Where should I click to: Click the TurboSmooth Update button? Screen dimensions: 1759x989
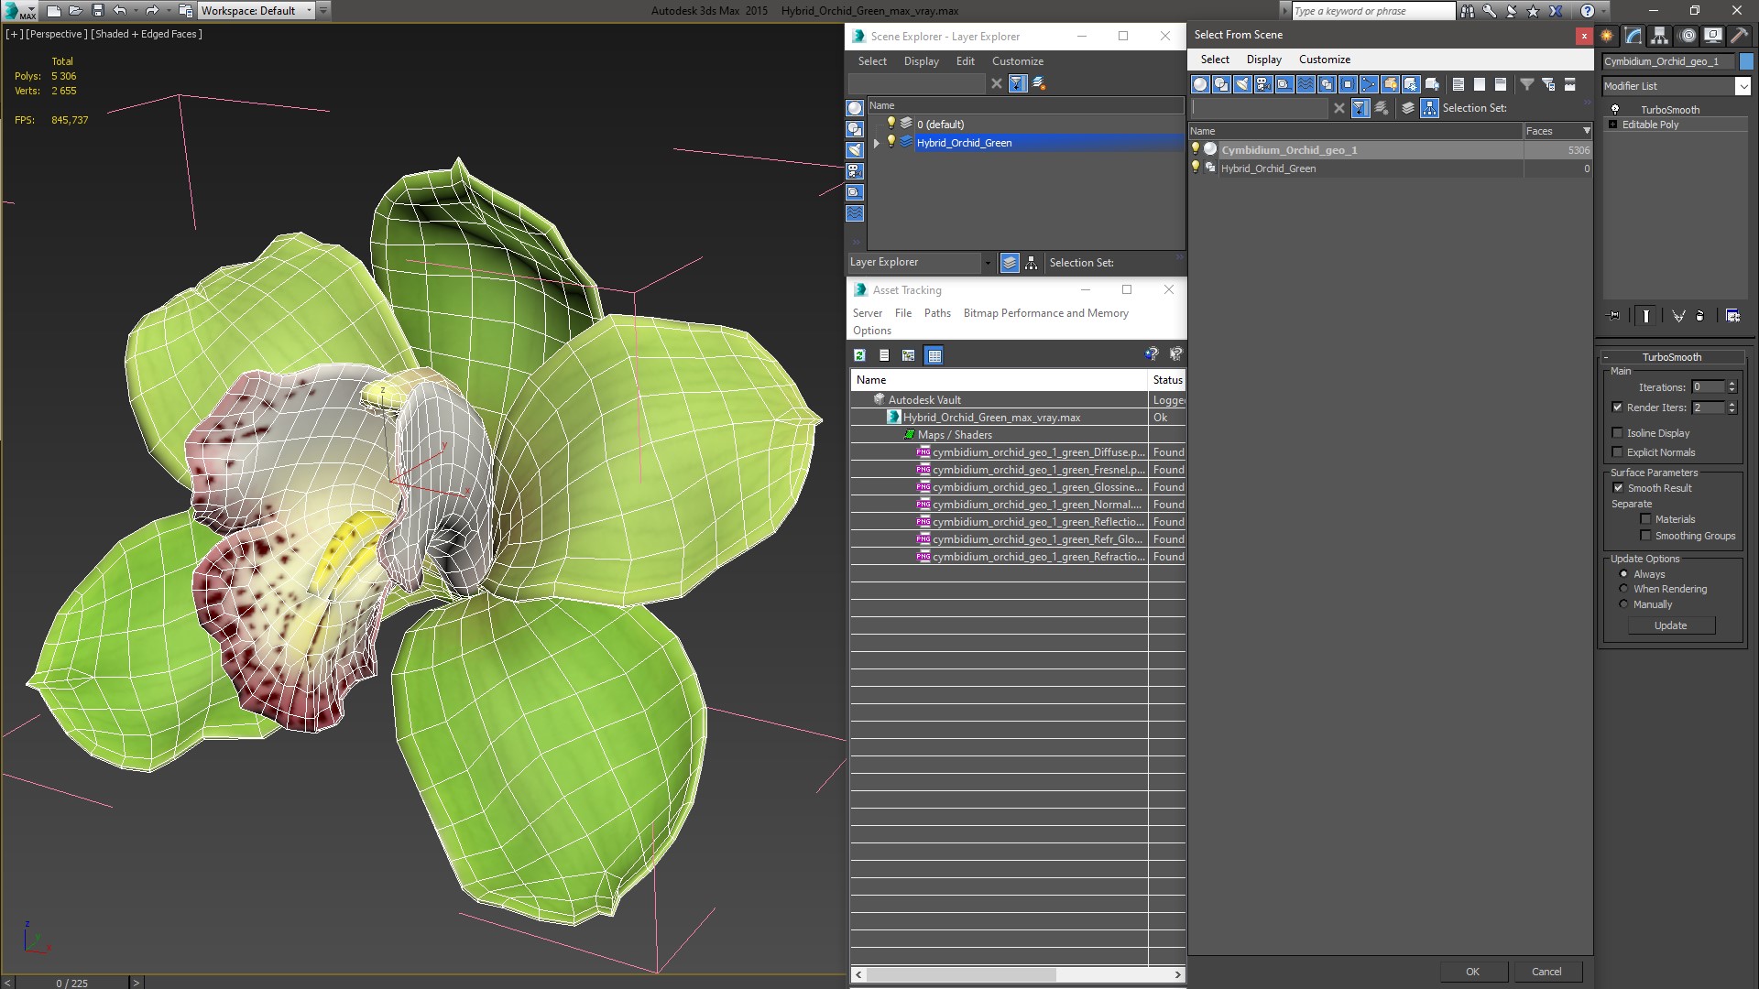(x=1670, y=625)
